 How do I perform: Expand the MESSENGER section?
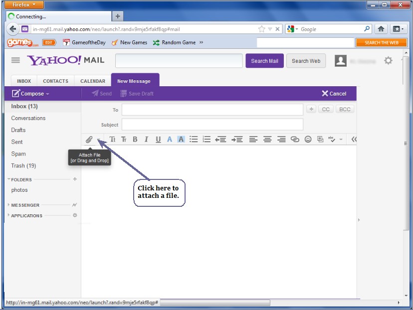click(8, 205)
